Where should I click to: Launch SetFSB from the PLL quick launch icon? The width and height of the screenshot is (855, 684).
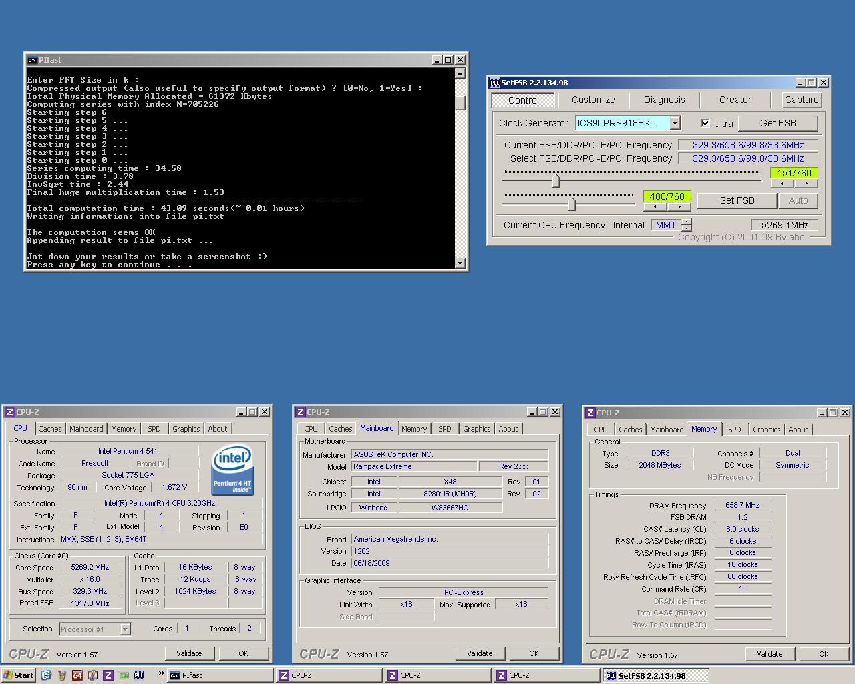139,675
